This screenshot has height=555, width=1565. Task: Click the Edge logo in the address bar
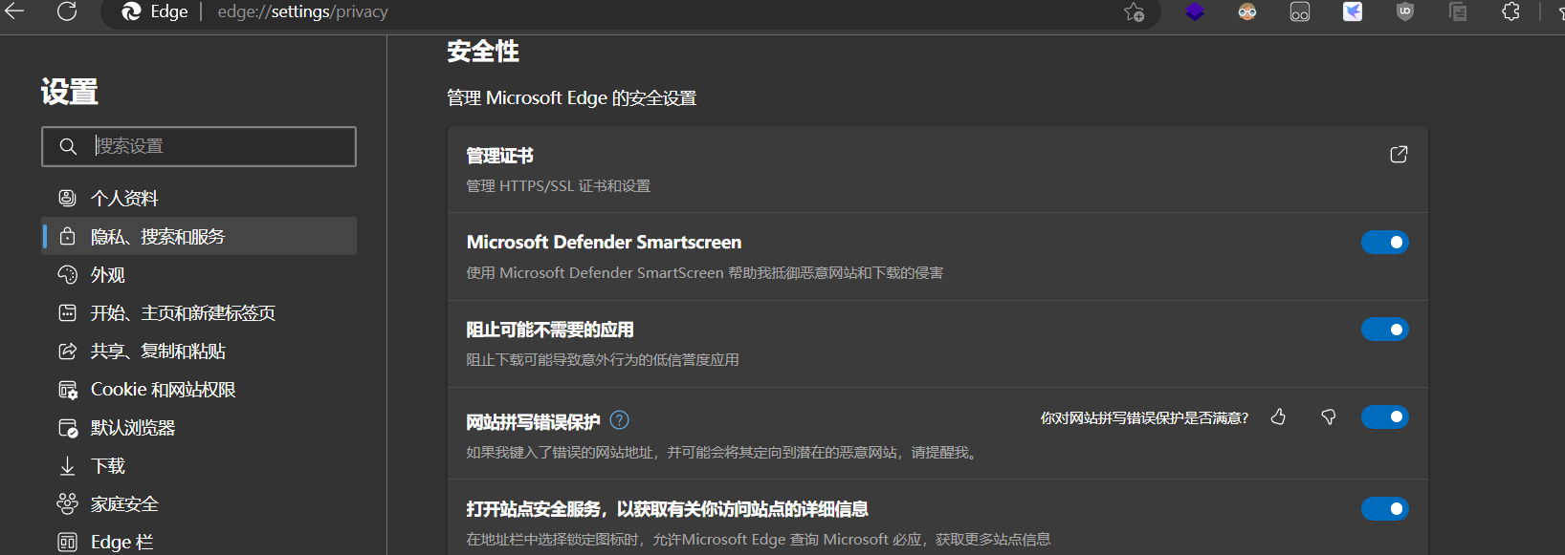(x=132, y=11)
